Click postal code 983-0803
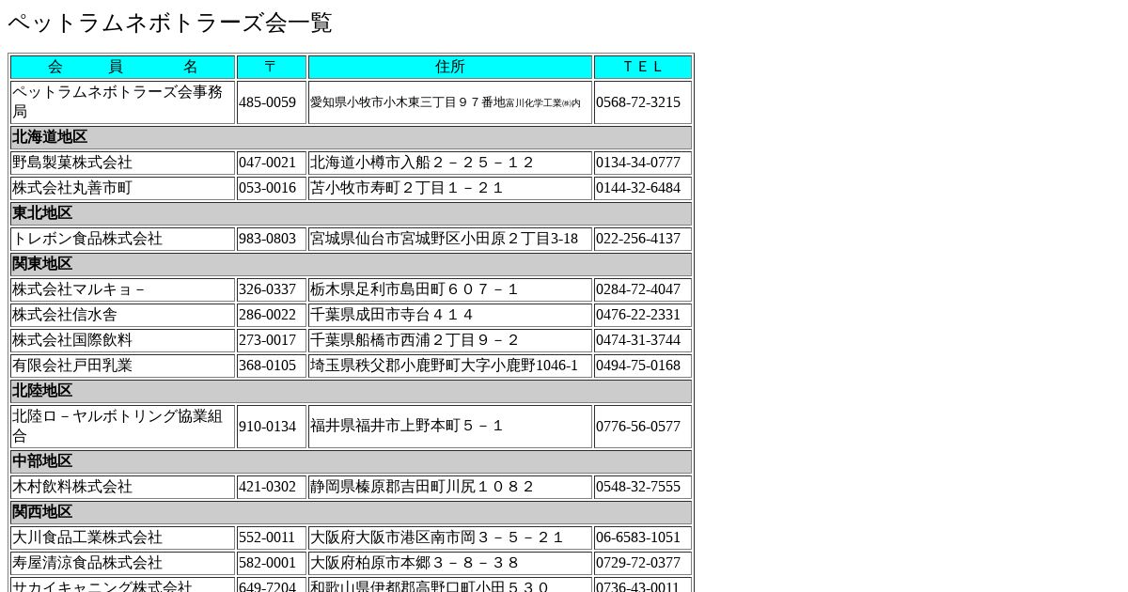1128x592 pixels. pos(267,239)
